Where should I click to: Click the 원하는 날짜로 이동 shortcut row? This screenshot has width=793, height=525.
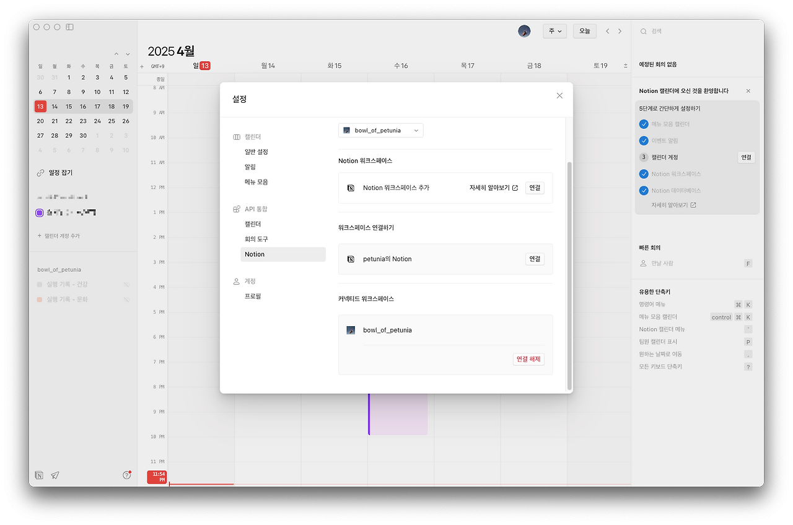[696, 354]
